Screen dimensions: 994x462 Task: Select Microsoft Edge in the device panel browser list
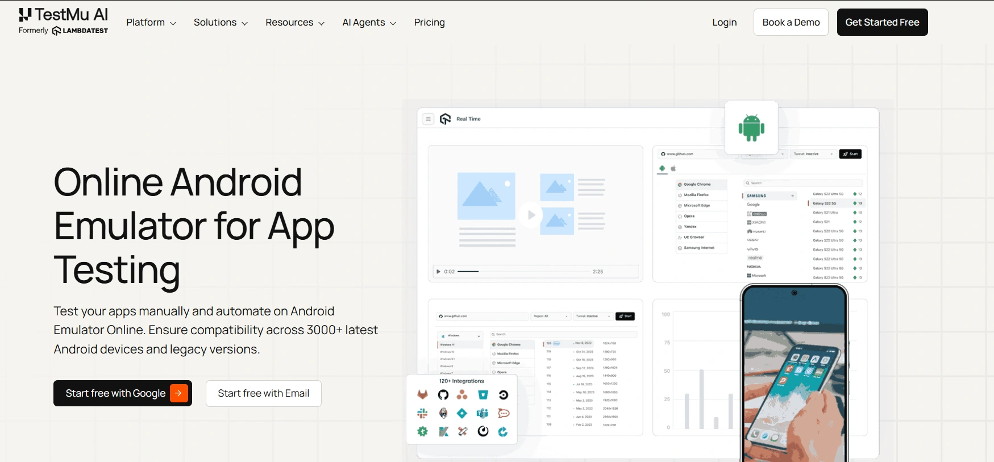tap(701, 205)
